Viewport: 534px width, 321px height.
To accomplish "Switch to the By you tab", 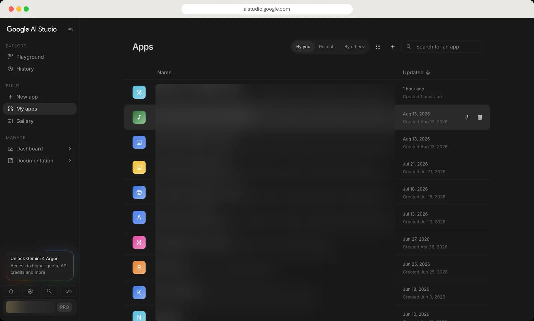I will pyautogui.click(x=303, y=47).
